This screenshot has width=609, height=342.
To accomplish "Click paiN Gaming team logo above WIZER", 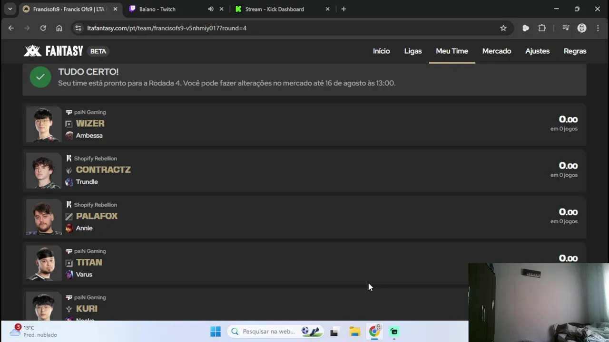I will point(69,112).
